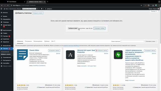161x91 pixels.
Task: Open Настройки in the sidebar
Action: 6,63
